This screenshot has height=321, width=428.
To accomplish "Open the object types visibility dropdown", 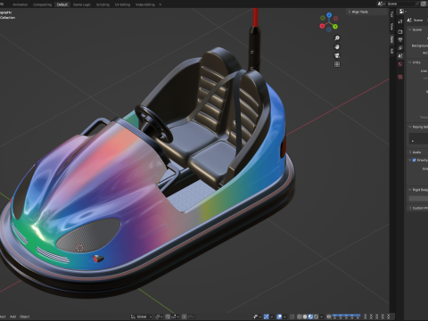I will click(x=257, y=317).
